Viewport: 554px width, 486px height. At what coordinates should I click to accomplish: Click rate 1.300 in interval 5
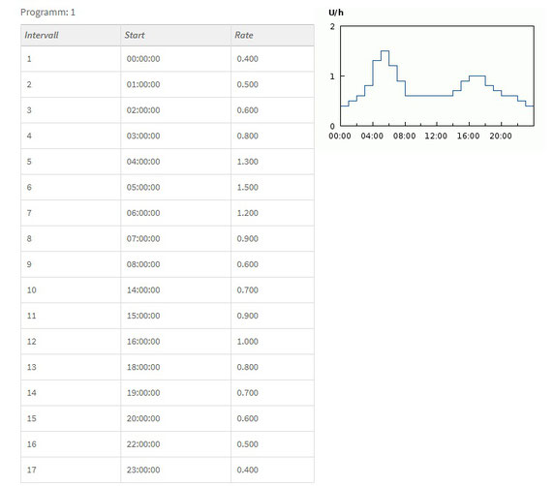tap(247, 162)
